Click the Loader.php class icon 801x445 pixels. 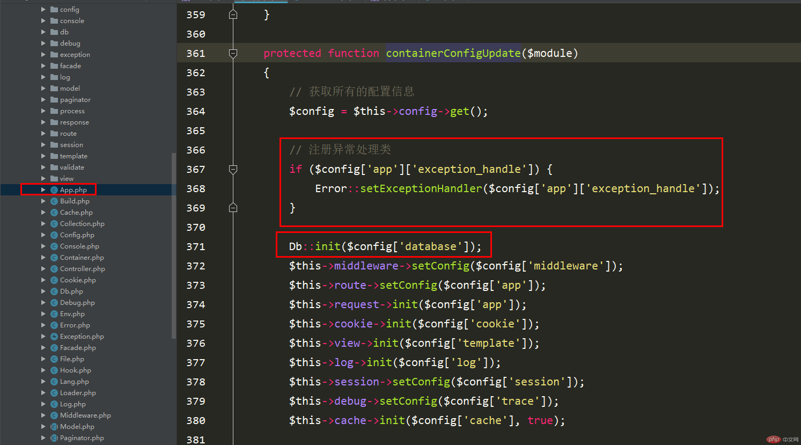[54, 392]
